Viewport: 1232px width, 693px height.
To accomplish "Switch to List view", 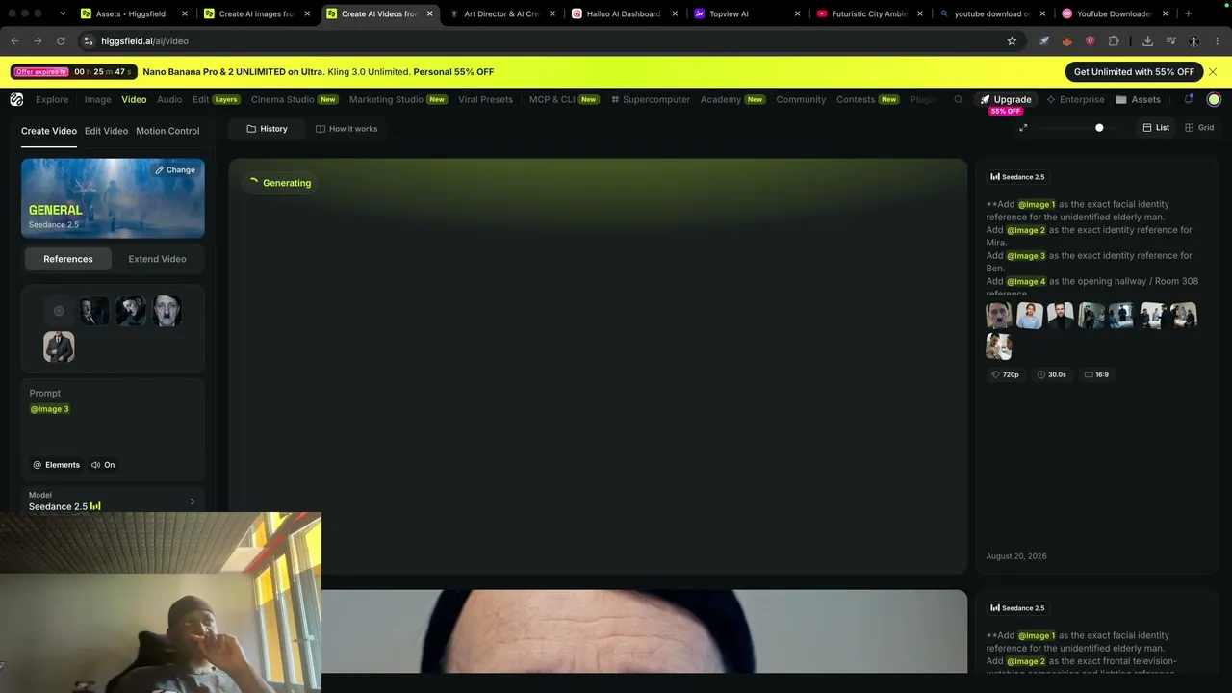I will 1156,128.
